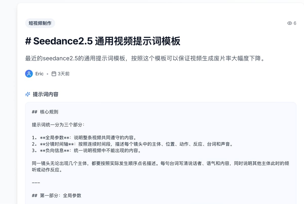Click the sparkle icon beside 提示词内容

[x=28, y=94]
